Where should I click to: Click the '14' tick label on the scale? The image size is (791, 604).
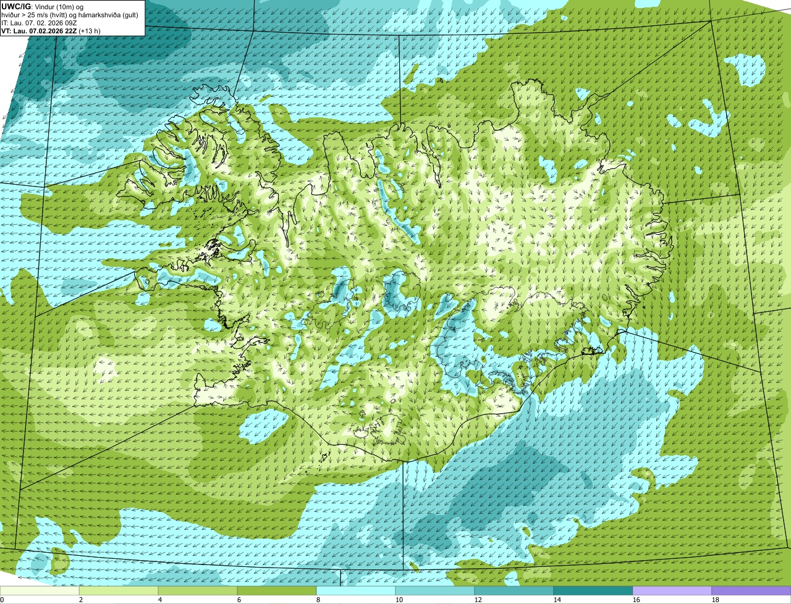(x=557, y=600)
